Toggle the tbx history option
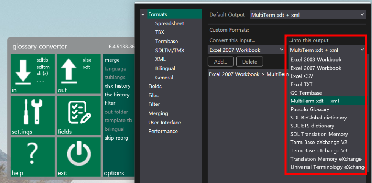Viewport: 372px width, 183px height. (117, 95)
